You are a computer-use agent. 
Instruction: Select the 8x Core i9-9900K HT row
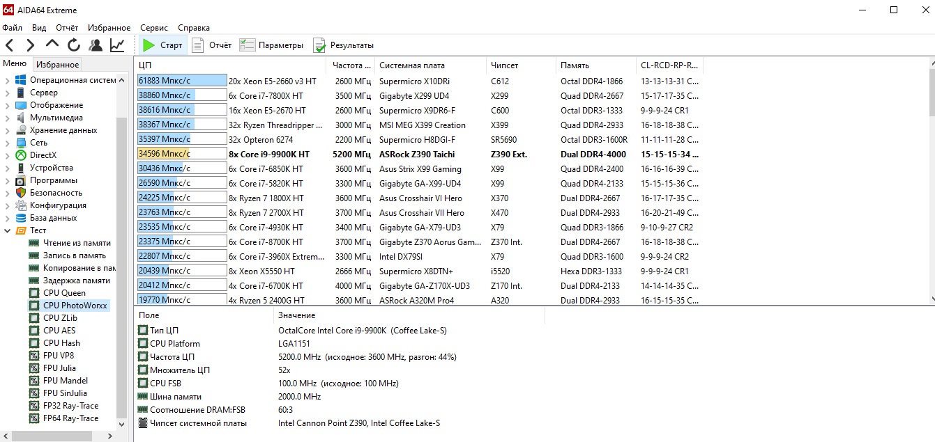[418, 155]
